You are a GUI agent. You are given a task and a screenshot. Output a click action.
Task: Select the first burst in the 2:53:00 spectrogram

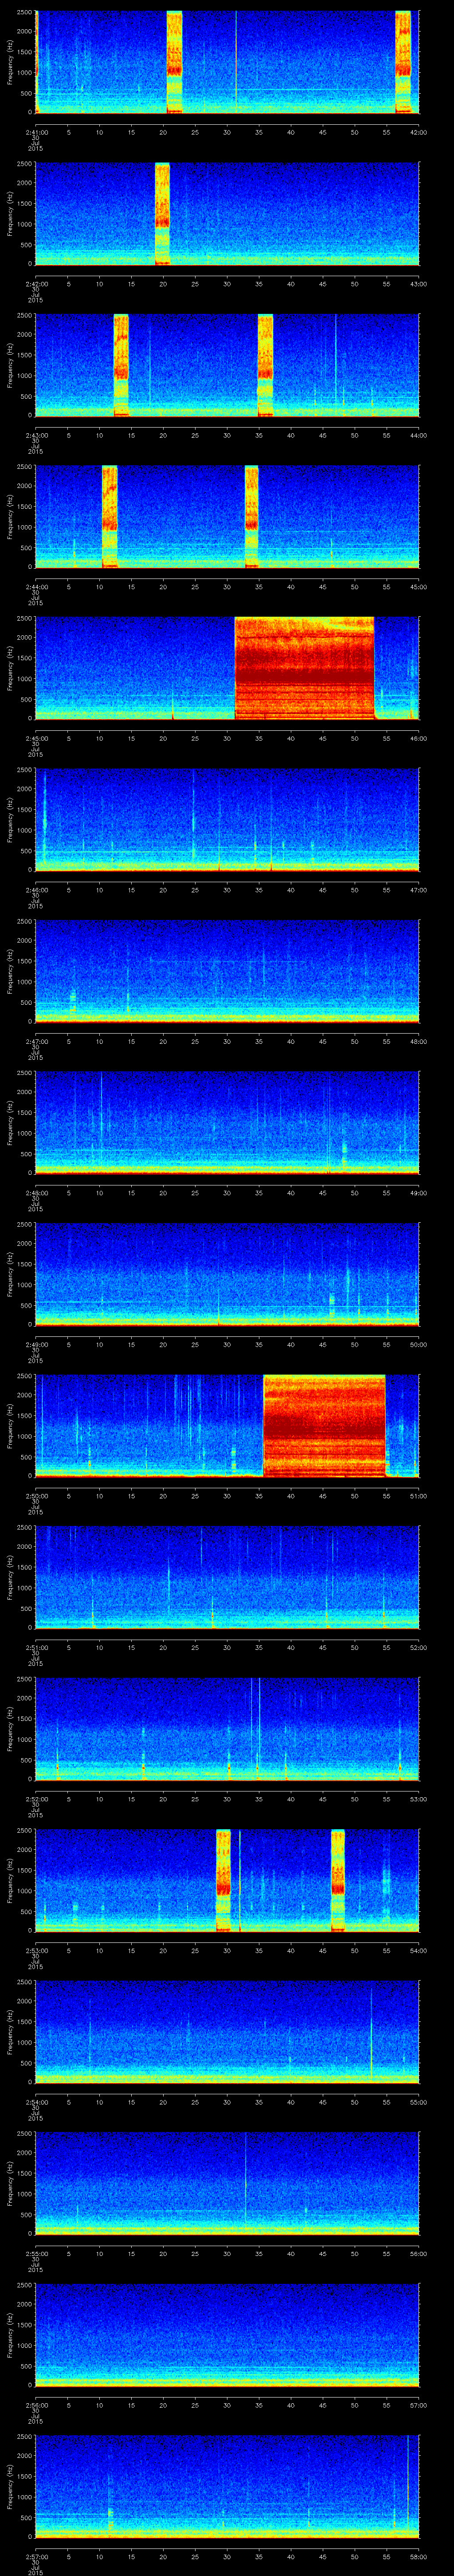(223, 1879)
